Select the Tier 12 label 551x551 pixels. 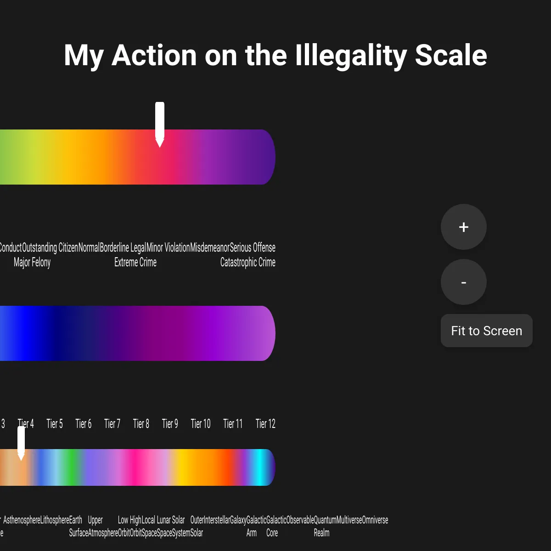point(265,423)
